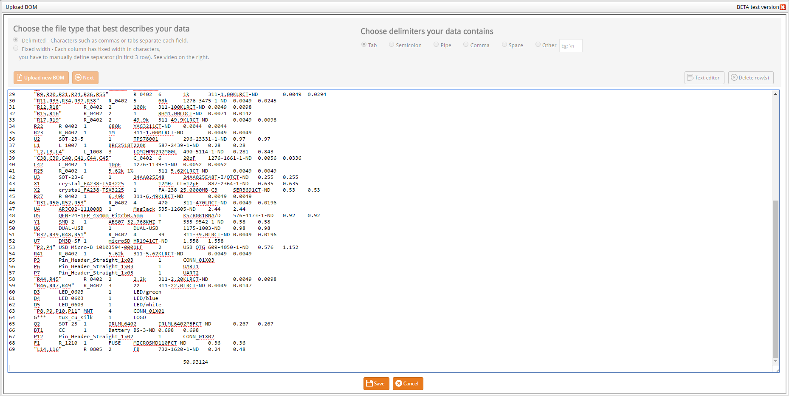This screenshot has height=396, width=789.
Task: Click the total value 50.93124
Action: (195, 362)
